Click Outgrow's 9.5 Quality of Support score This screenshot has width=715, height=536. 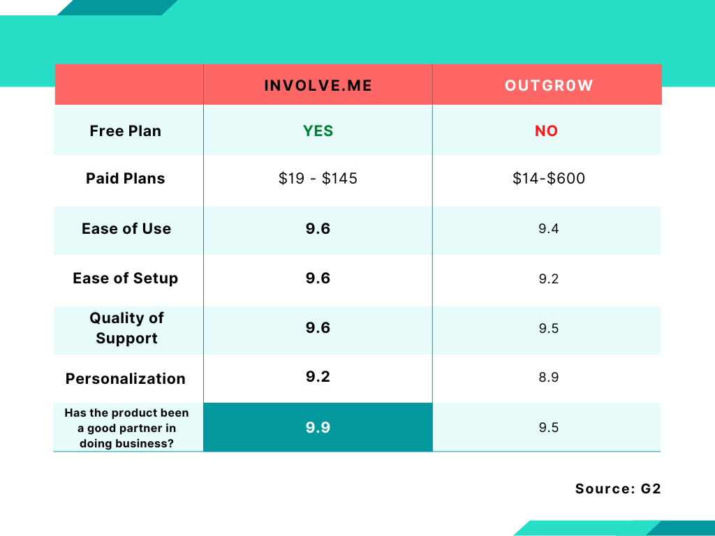pyautogui.click(x=549, y=328)
